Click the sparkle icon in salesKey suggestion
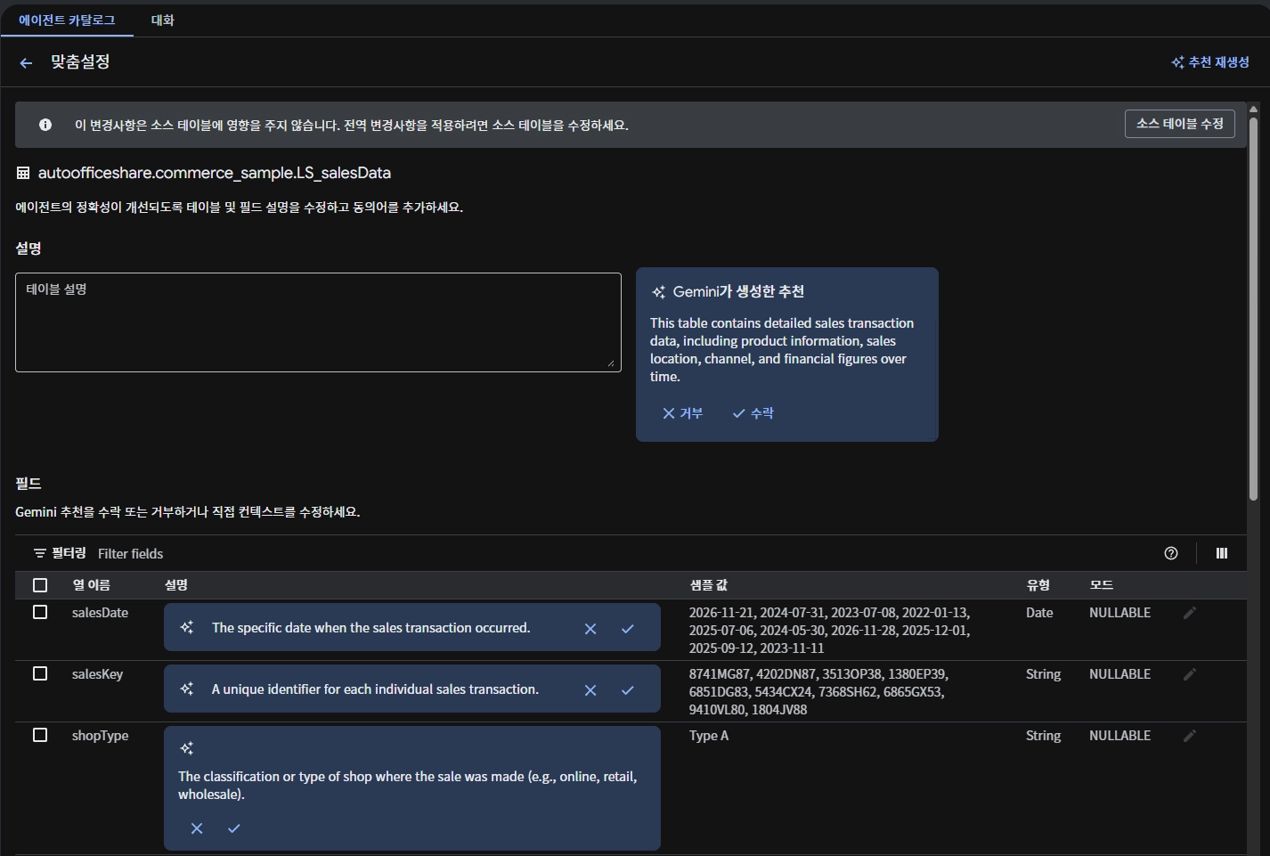Image resolution: width=1270 pixels, height=856 pixels. click(187, 689)
